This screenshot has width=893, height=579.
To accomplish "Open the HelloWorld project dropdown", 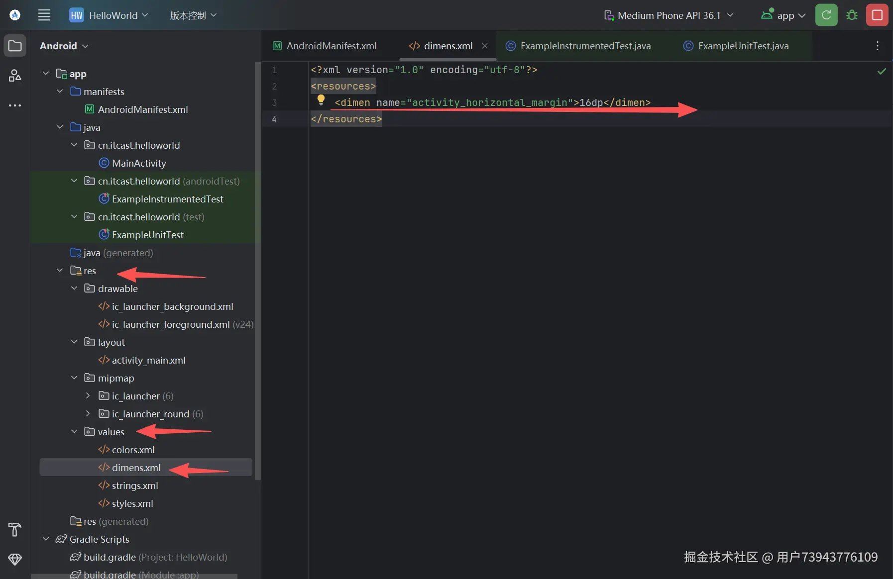I will pos(109,15).
